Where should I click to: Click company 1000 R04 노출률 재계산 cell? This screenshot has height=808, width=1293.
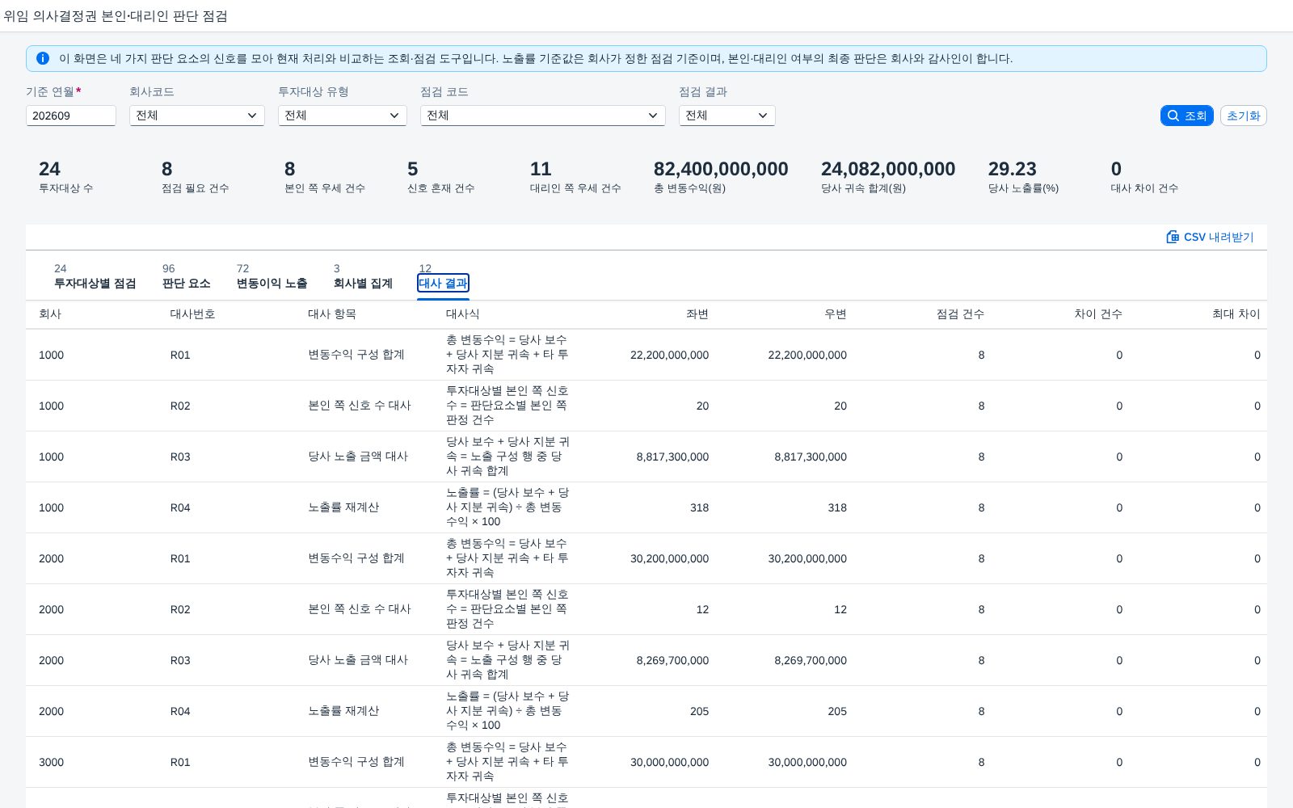coord(343,507)
